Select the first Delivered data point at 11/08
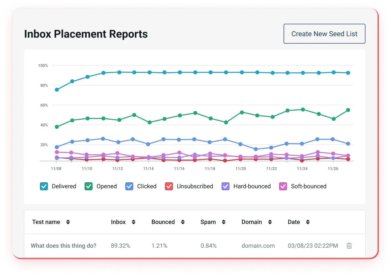The image size is (391, 275). pyautogui.click(x=57, y=89)
